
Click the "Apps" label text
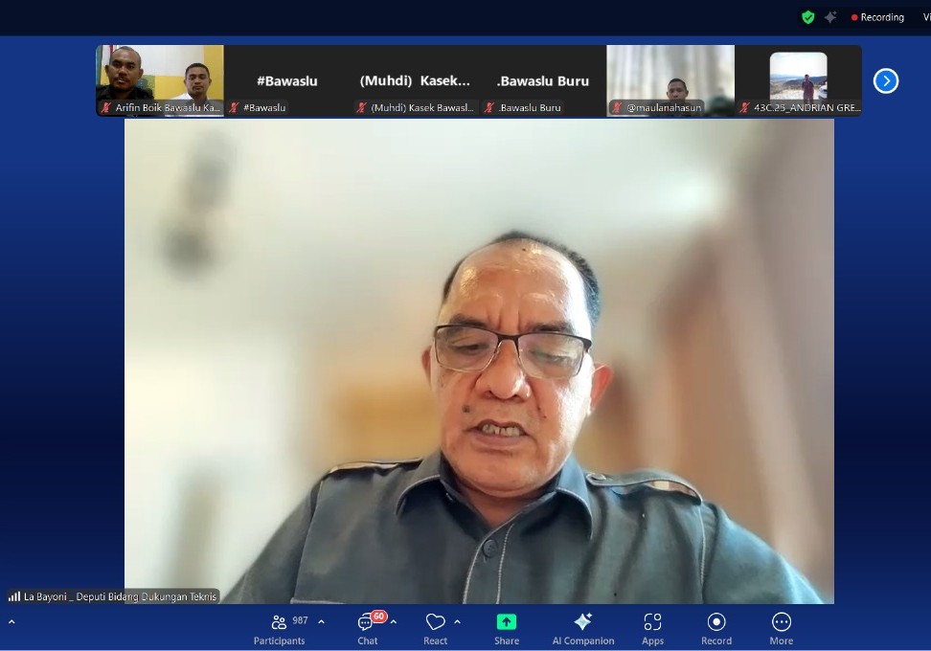click(x=652, y=640)
